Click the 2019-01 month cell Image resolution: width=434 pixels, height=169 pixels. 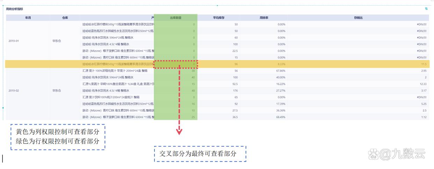(x=14, y=41)
